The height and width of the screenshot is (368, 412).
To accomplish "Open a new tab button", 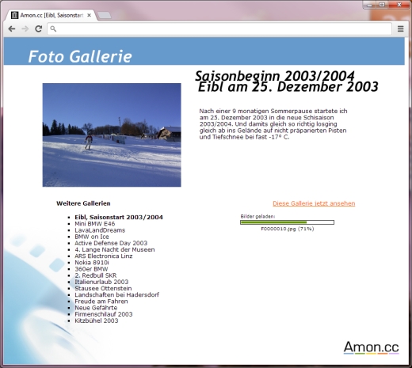I will pyautogui.click(x=105, y=15).
